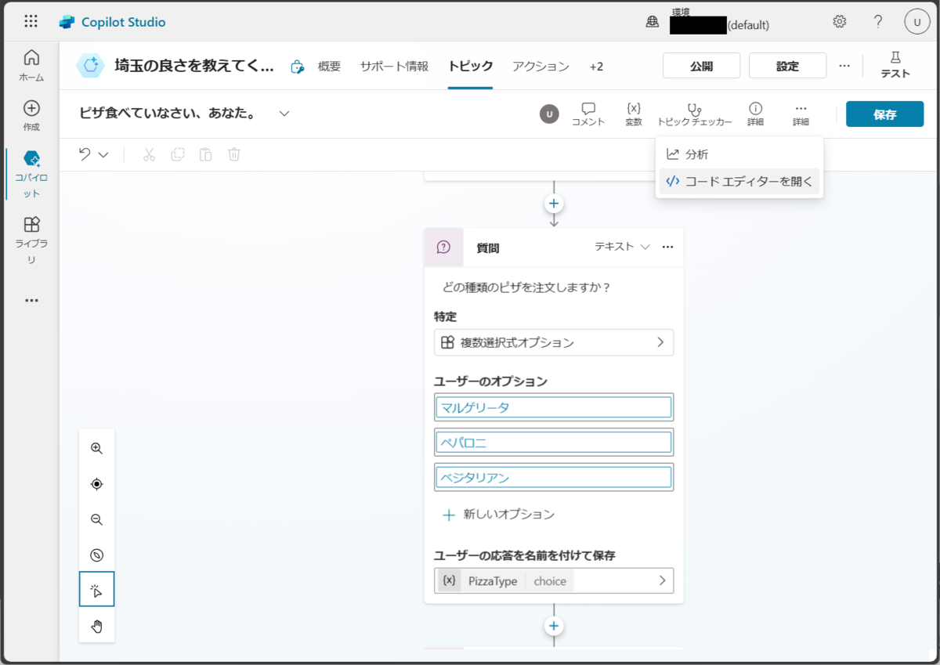Click the Copilot Studio logo
This screenshot has width=940, height=665.
(x=66, y=22)
